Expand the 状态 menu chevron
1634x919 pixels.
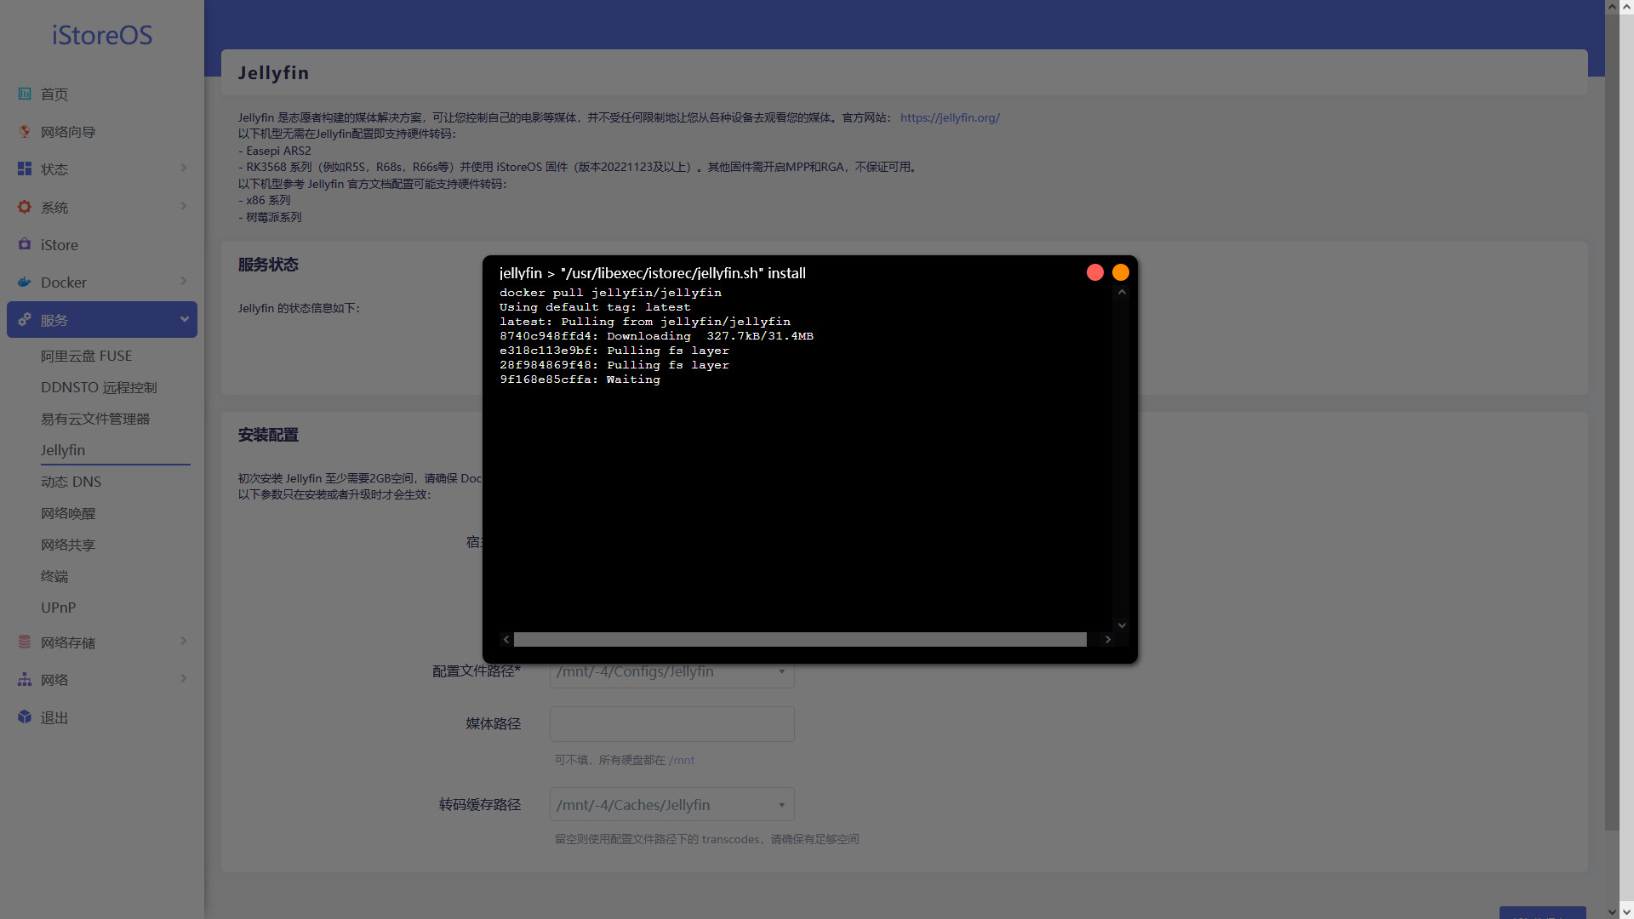184,168
